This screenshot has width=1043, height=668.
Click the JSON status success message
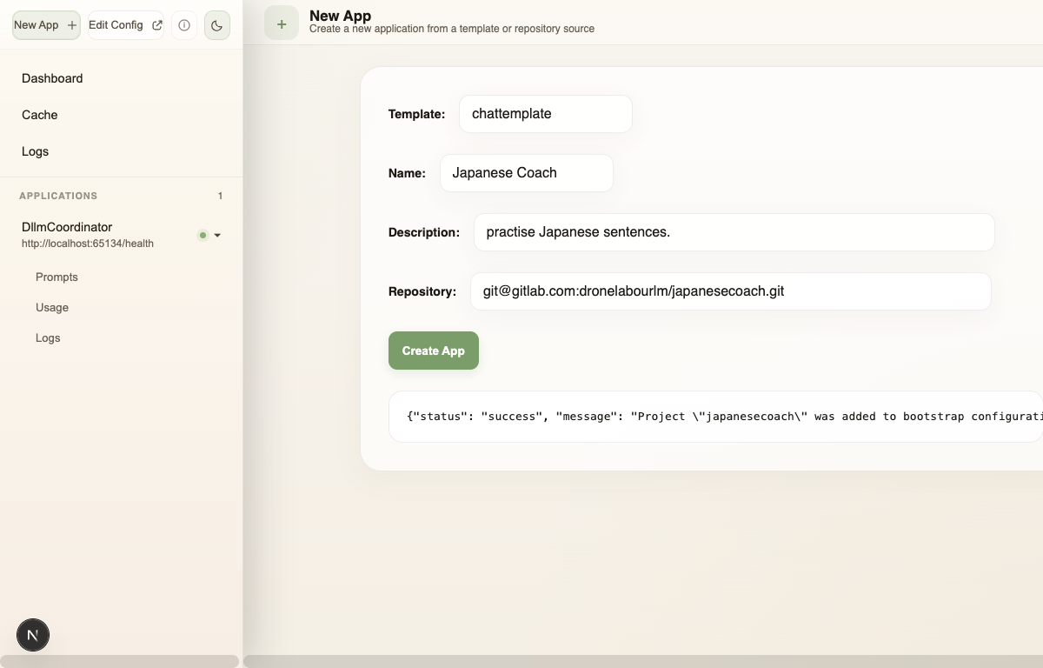[x=715, y=417]
